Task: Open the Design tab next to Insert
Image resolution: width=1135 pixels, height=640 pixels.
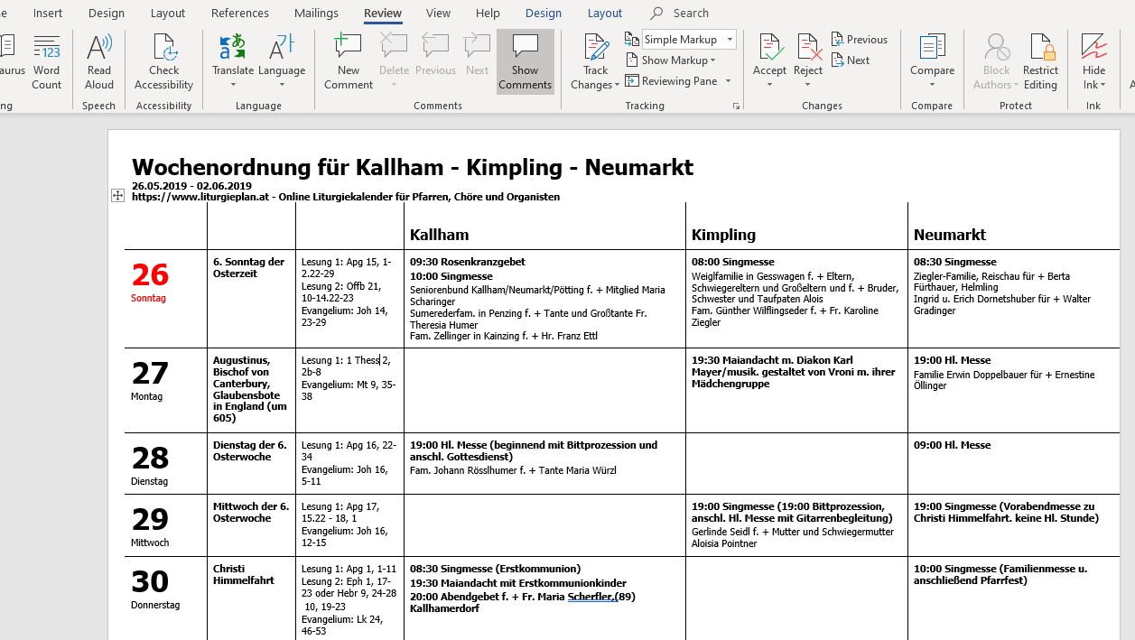Action: coord(107,13)
